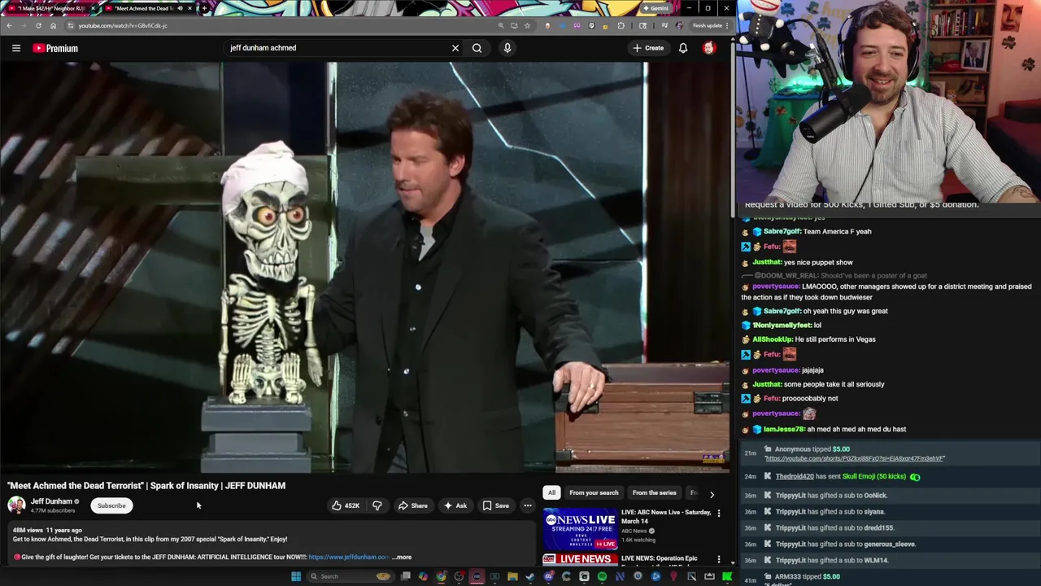Share the video
Viewport: 1041px width, 586px height.
pos(412,505)
